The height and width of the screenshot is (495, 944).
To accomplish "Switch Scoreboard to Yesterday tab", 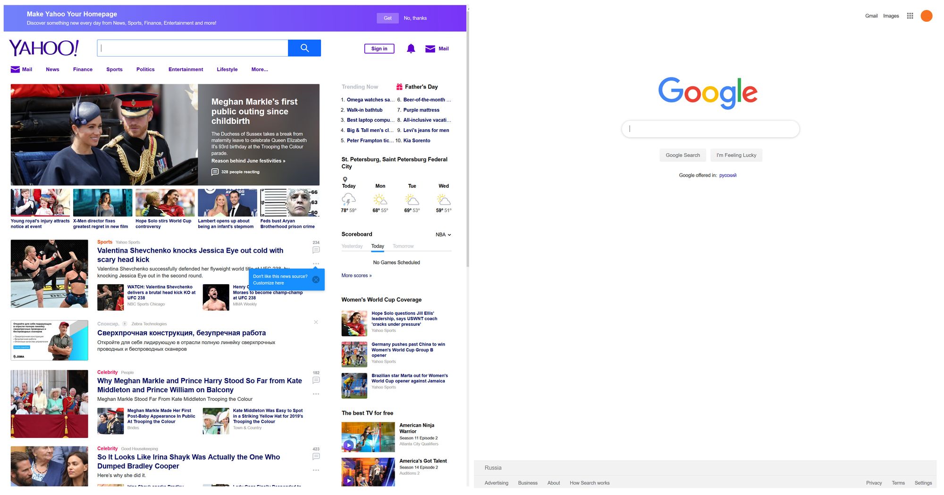I will click(352, 246).
